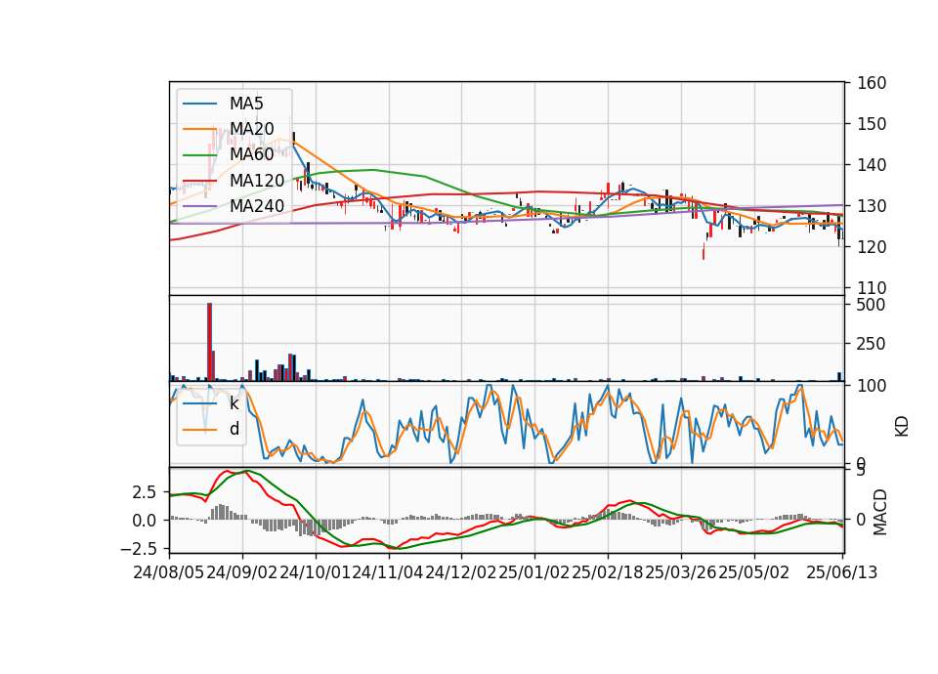Click the 25/01/02 date axis label
The width and height of the screenshot is (938, 674).
click(533, 572)
